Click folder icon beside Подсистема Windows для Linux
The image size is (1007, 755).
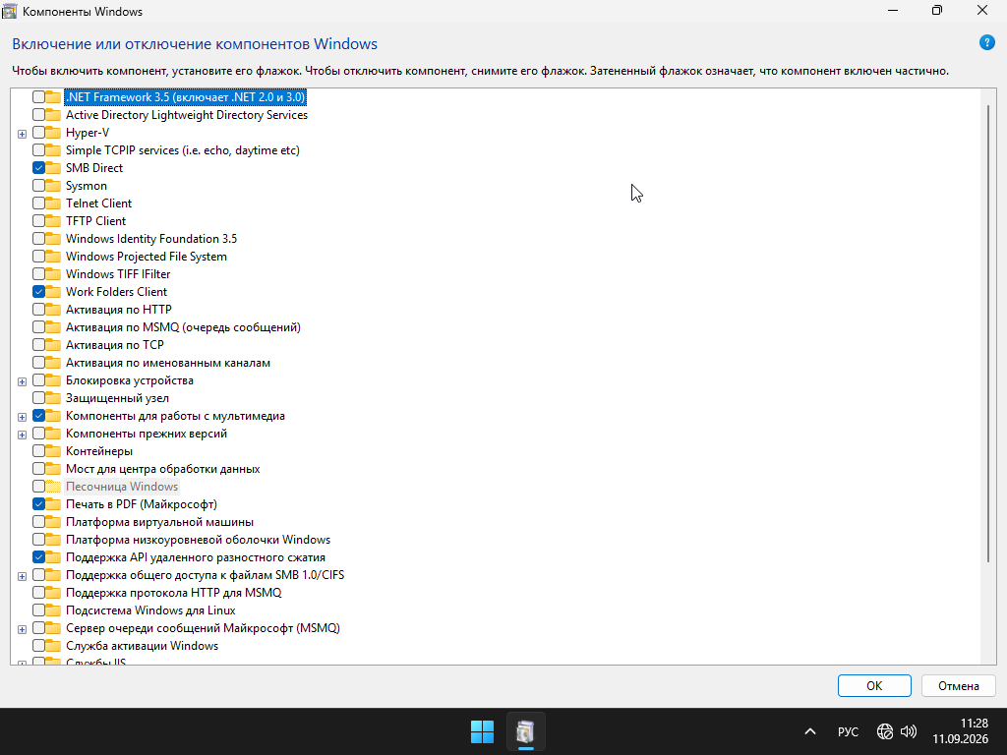click(x=53, y=610)
